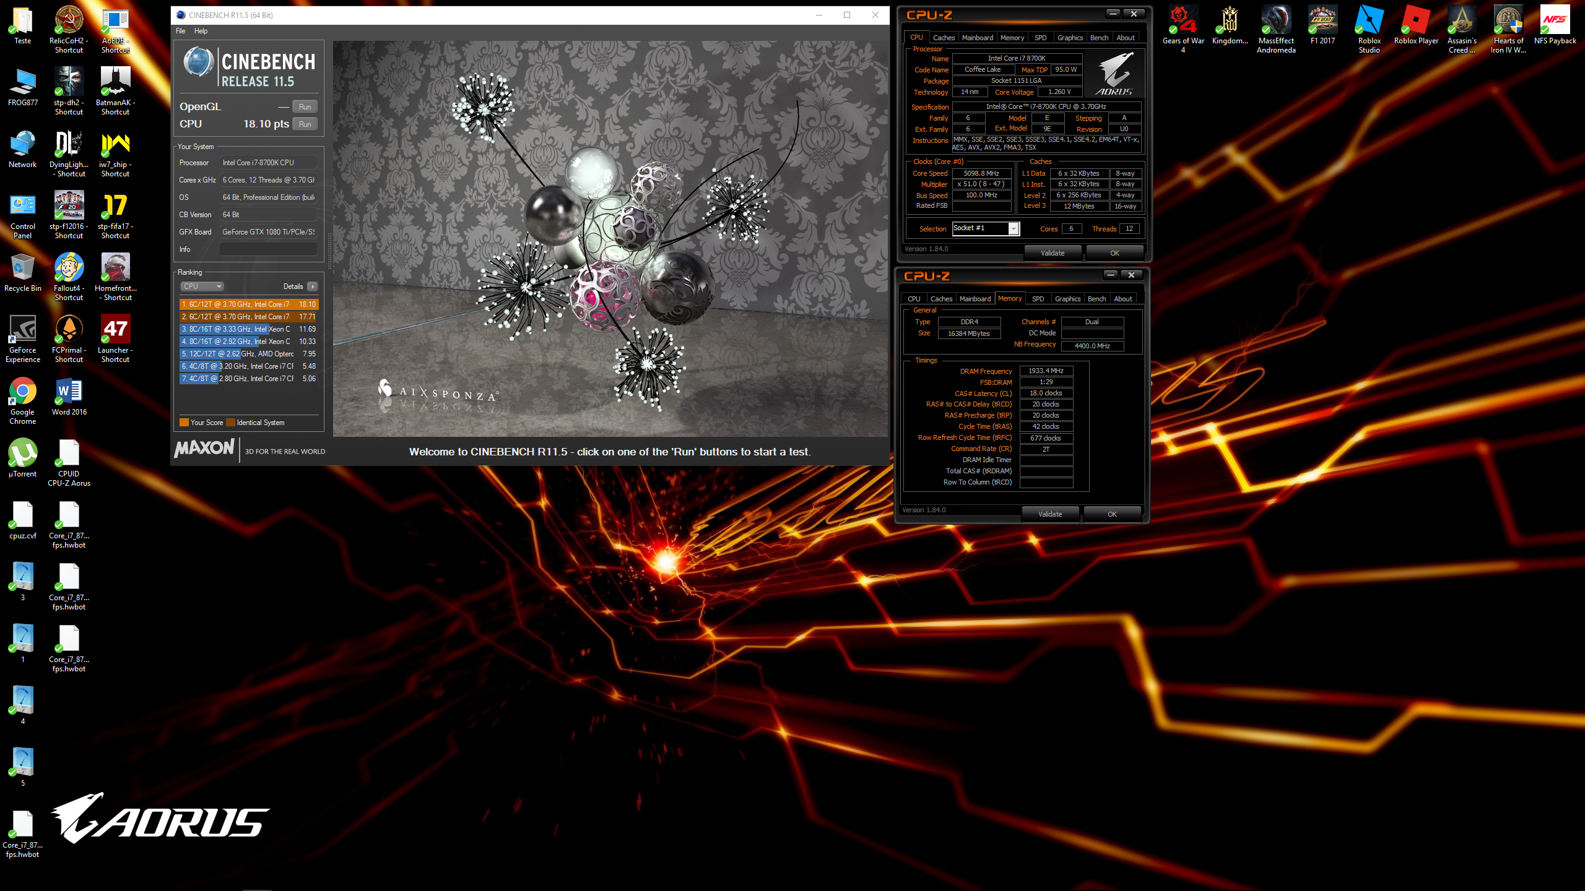Select ranking row 3 Xeon scoring 11.69

(249, 329)
